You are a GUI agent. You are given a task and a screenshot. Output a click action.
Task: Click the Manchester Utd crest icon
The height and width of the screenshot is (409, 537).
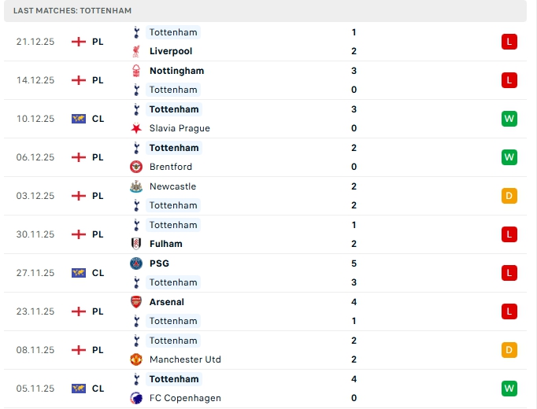click(x=136, y=359)
